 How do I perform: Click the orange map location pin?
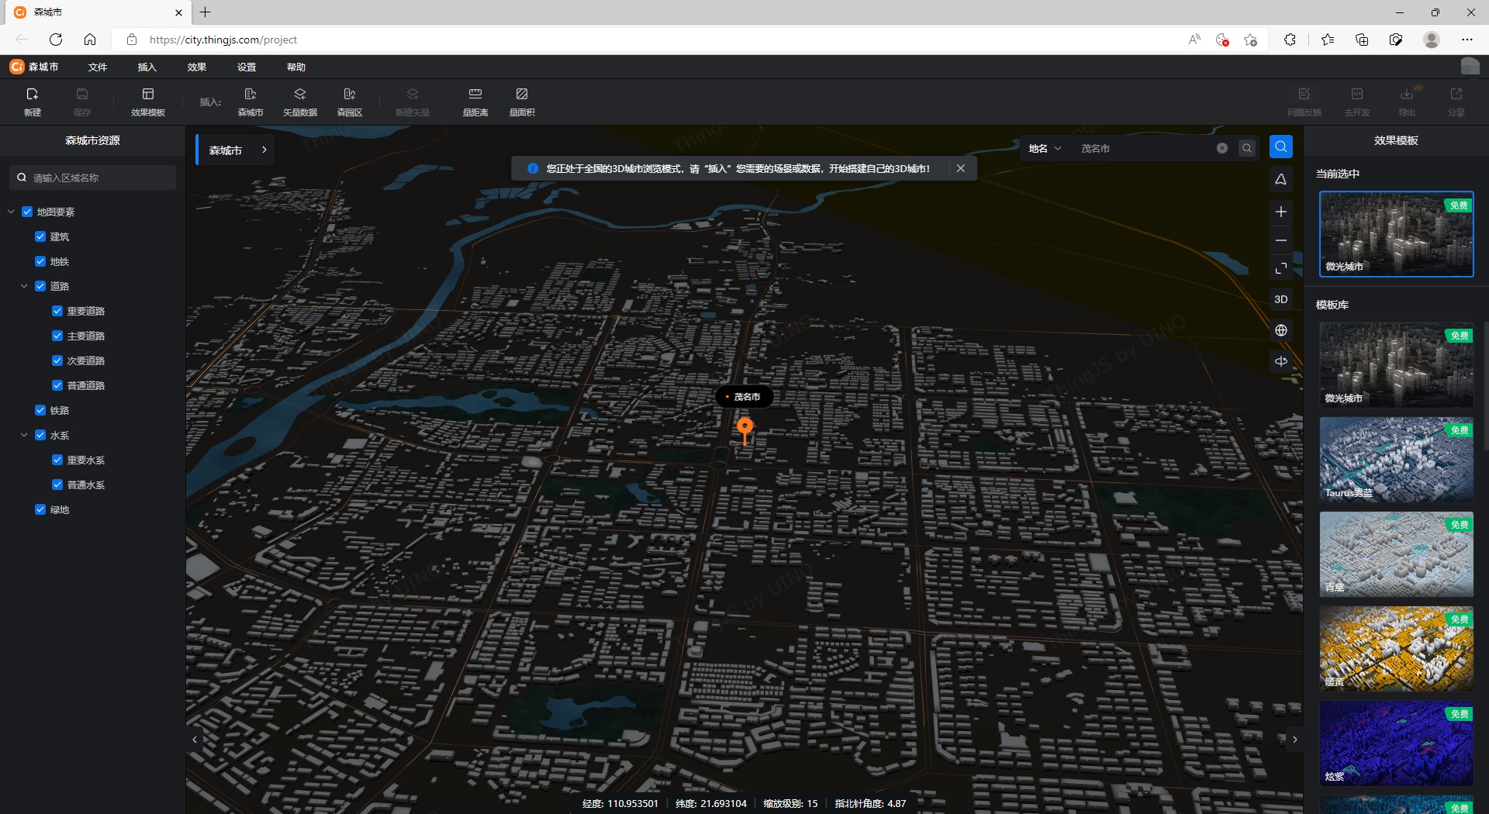coord(744,430)
